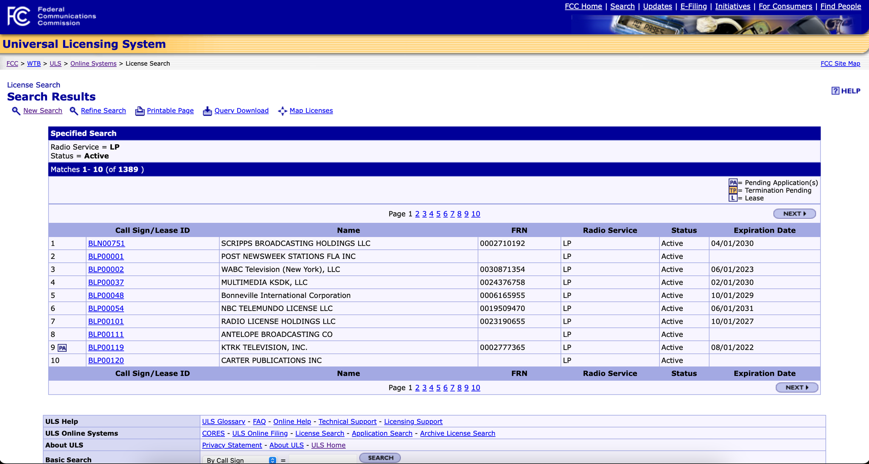Screen dimensions: 869x464
Task: Open call sign BLN00751
Action: coord(107,244)
